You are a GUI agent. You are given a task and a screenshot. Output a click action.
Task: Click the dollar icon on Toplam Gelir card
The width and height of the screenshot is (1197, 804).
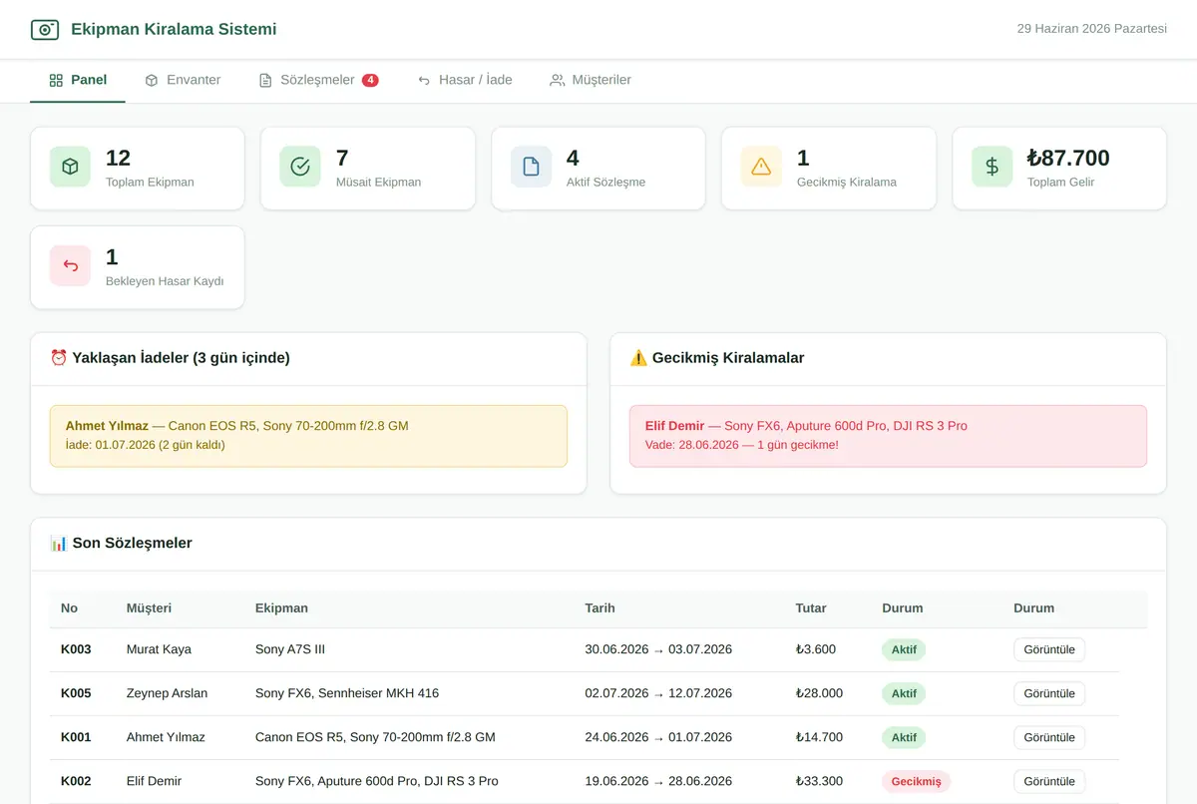point(993,167)
